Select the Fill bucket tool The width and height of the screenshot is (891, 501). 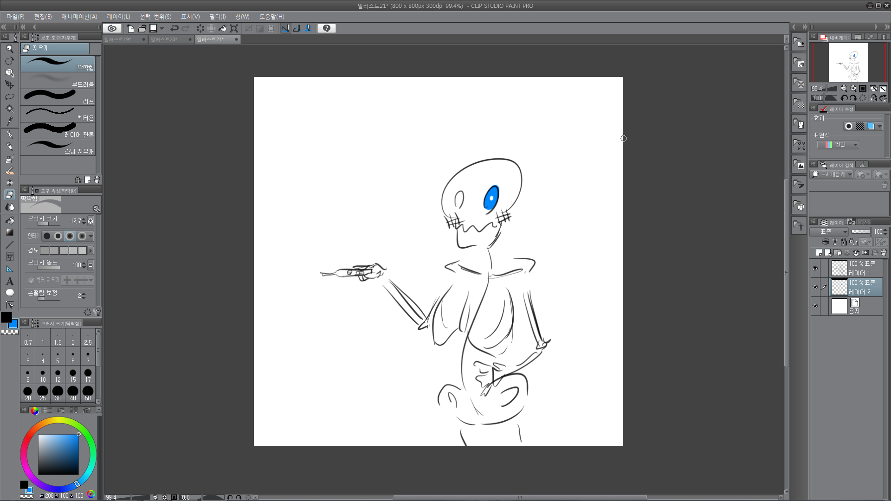click(9, 220)
